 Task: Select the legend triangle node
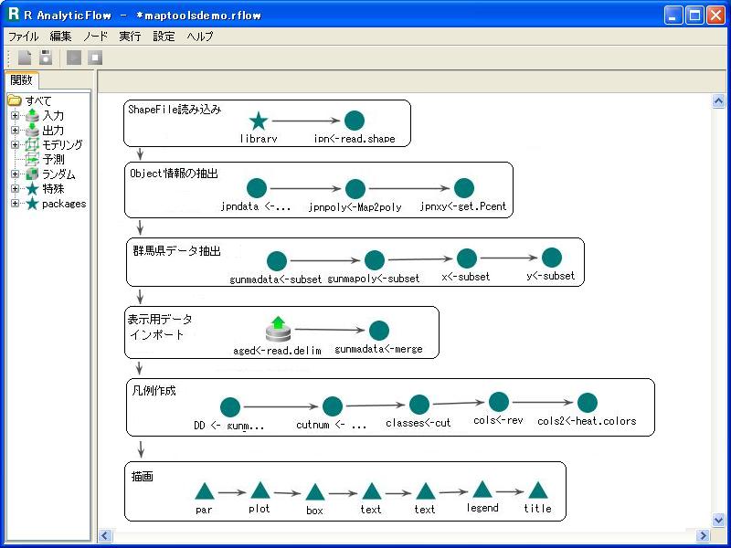tap(482, 490)
